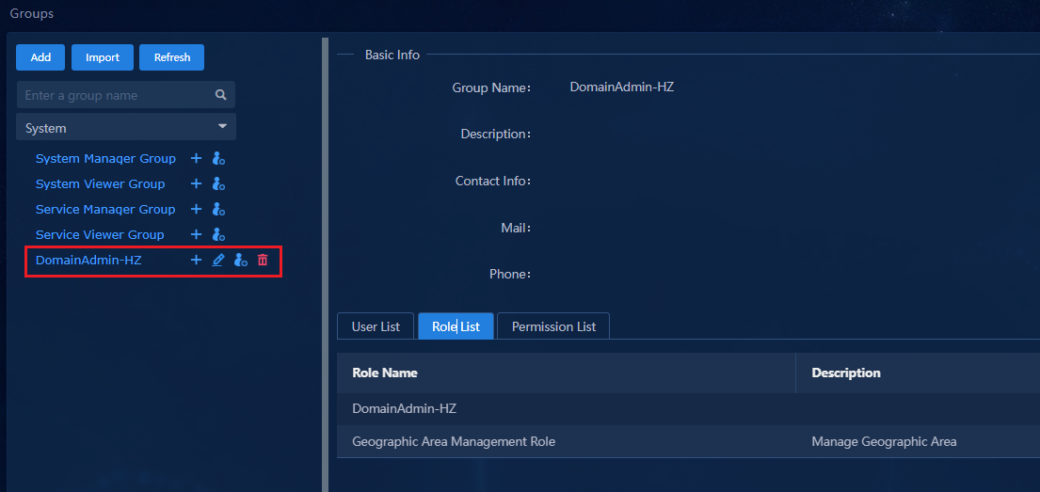This screenshot has height=492, width=1040.
Task: Click the Add group button
Action: click(x=40, y=57)
